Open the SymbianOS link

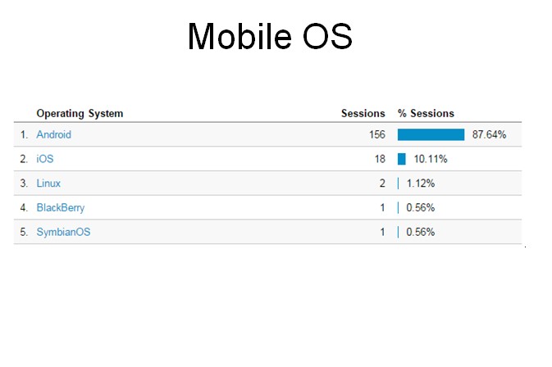tap(63, 232)
